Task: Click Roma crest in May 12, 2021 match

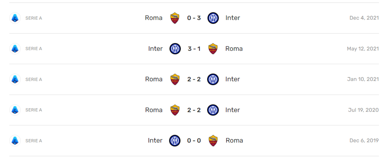Action: [x=213, y=49]
